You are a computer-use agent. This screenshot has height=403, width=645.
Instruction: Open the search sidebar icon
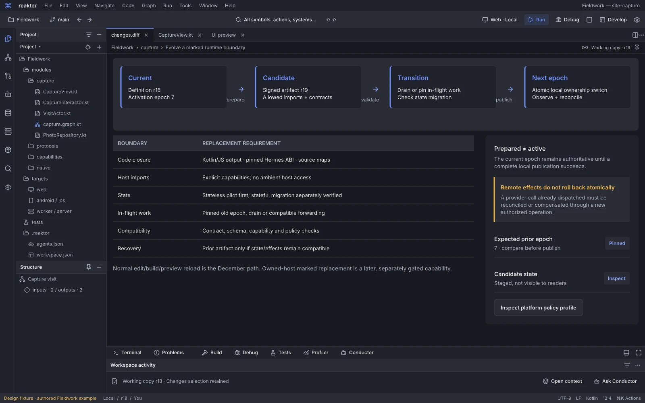(8, 168)
